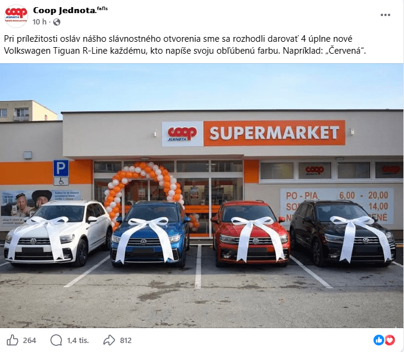404x352 pixels.
Task: Open the '10 h' timestamp link
Action: 39,22
